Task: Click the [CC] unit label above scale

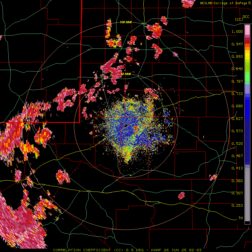Action: 239,19
